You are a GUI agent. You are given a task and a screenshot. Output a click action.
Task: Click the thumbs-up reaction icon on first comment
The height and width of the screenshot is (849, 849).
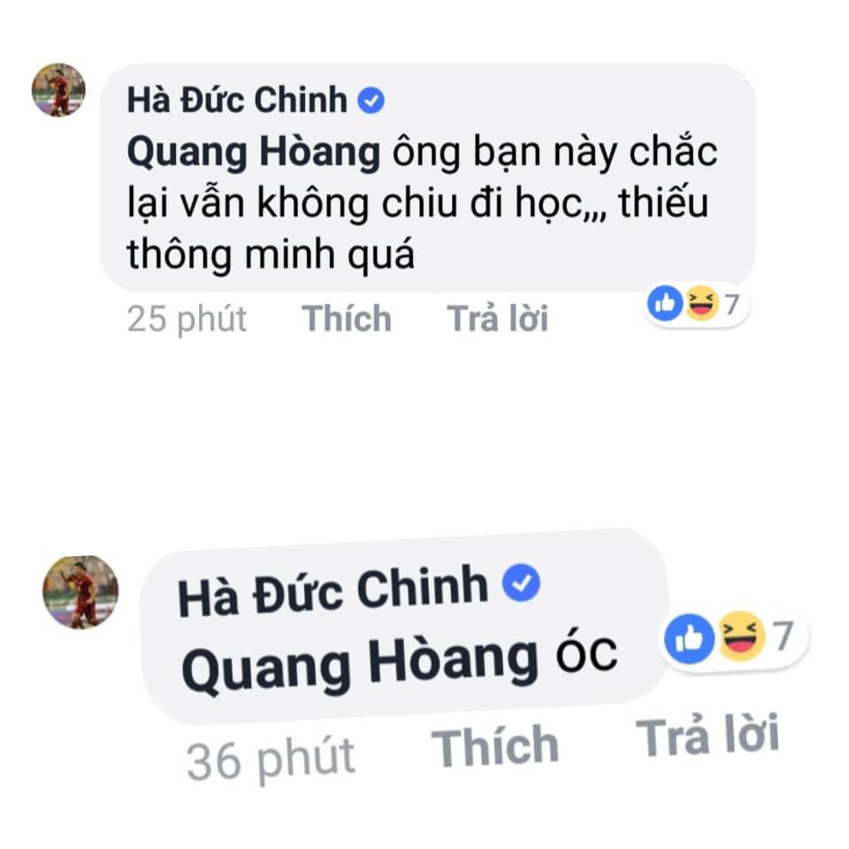[x=665, y=303]
